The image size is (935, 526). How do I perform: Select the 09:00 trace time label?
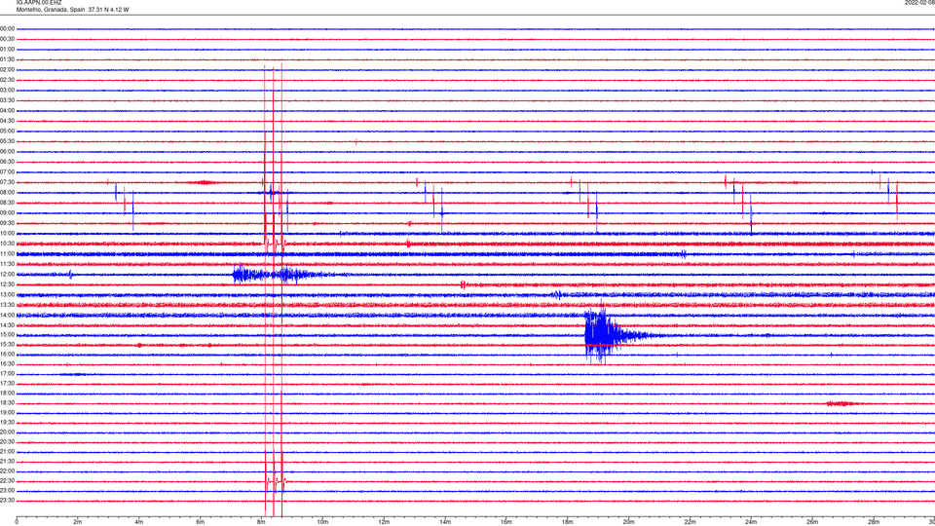[7, 213]
